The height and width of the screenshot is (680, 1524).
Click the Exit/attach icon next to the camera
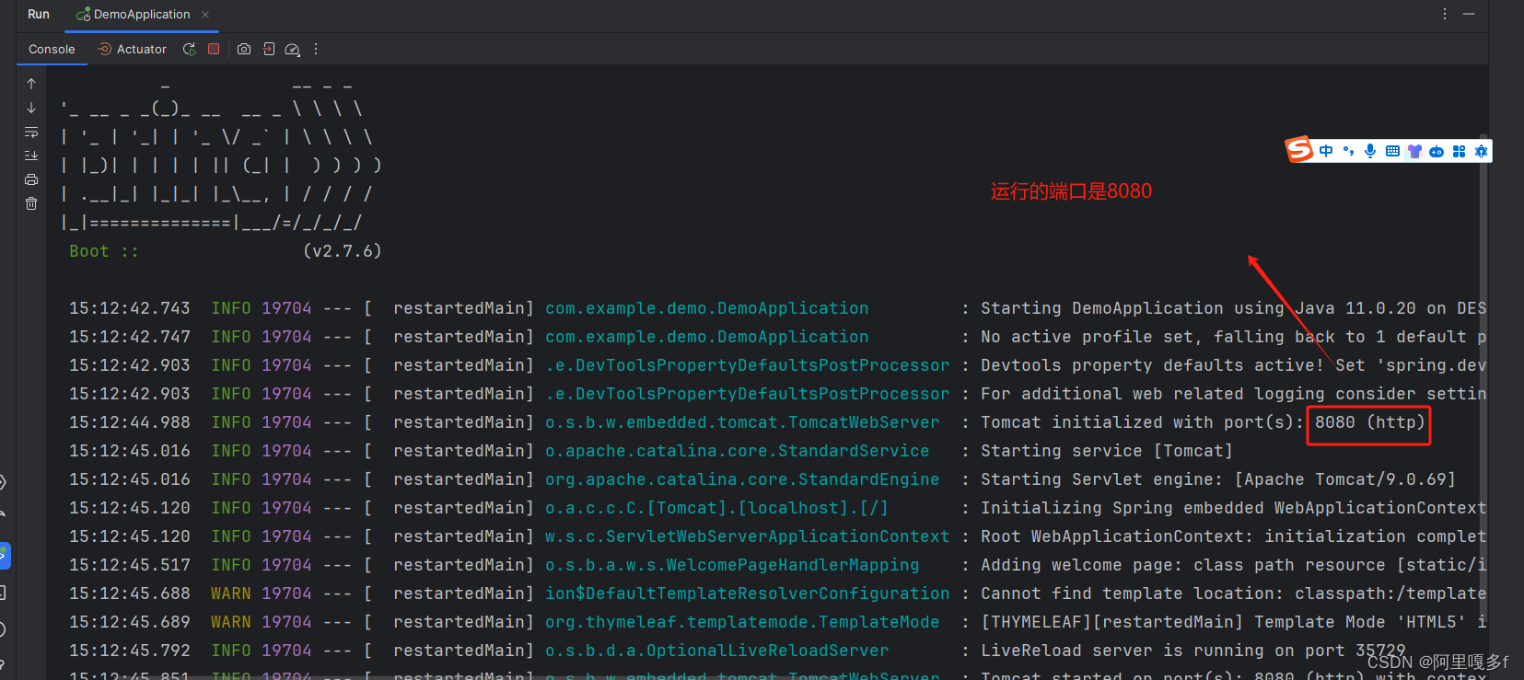(x=269, y=50)
